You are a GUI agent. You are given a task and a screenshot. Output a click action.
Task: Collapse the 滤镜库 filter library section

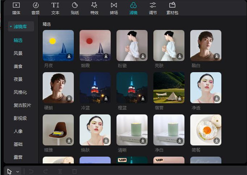click(21, 26)
